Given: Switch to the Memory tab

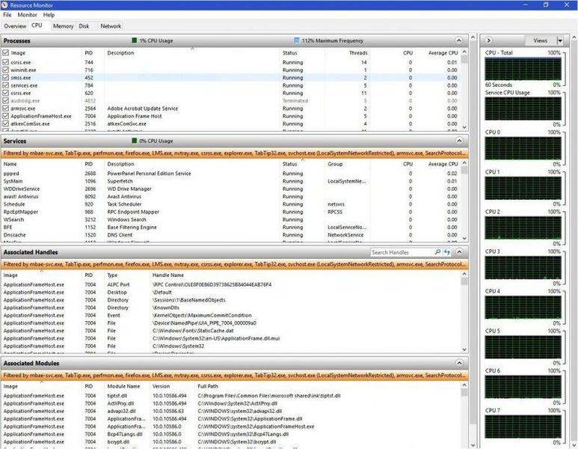Looking at the screenshot, I should tap(63, 26).
